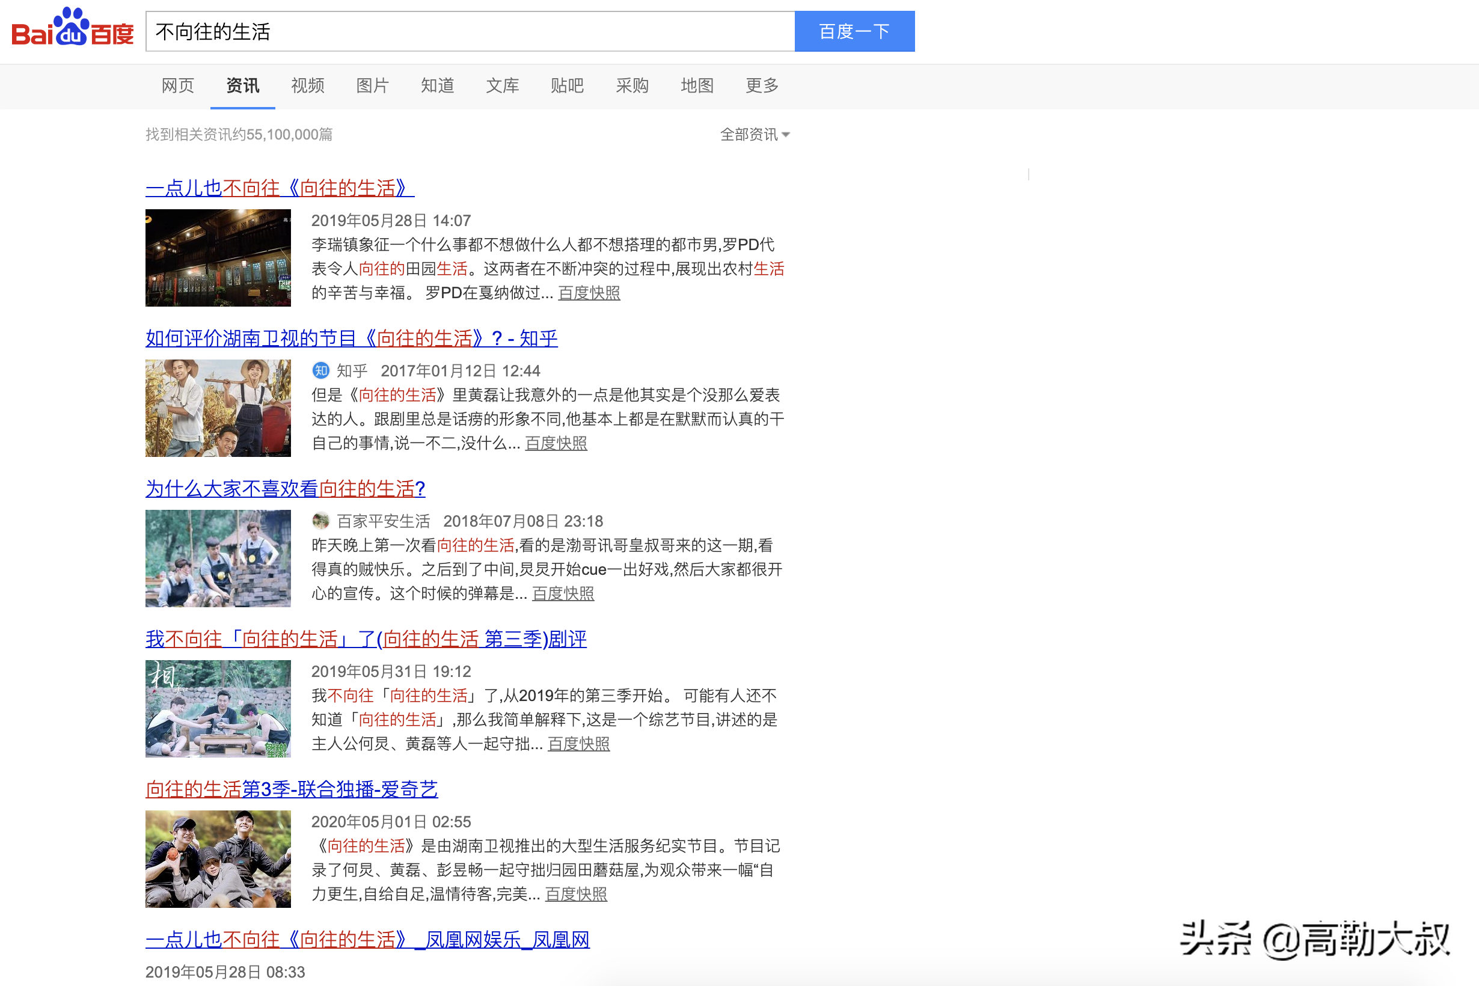Open result 为什么大家不喜欢看向往的生活?
1479x986 pixels.
point(286,489)
